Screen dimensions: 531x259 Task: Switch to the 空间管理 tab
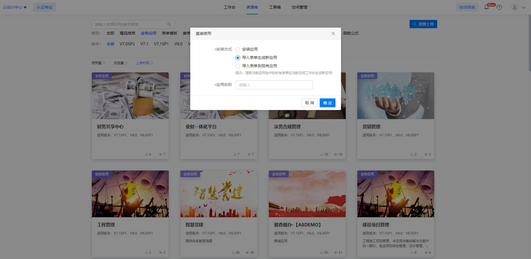(x=300, y=7)
